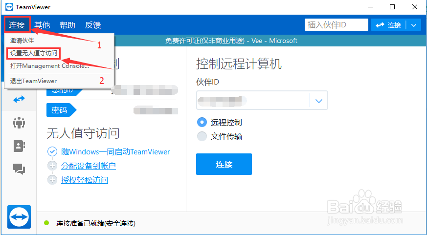Click the 无人值守访问 heading

(x=83, y=133)
